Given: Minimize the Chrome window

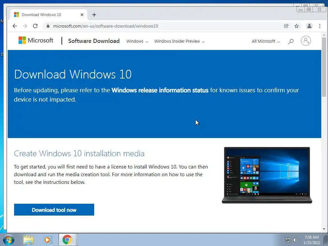Looking at the screenshot, I should coord(301,9).
